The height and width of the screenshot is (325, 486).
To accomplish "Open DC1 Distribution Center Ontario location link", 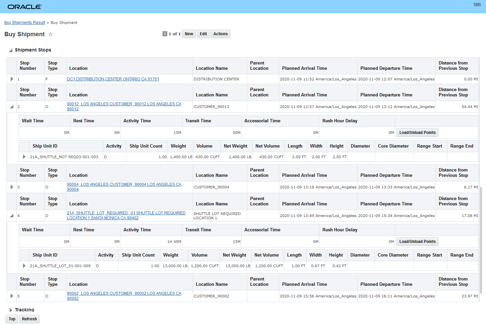I will pyautogui.click(x=113, y=79).
